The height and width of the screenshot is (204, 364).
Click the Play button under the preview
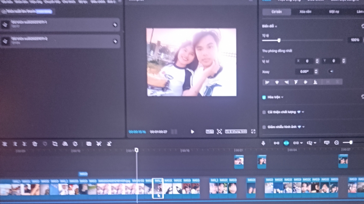[192, 131]
